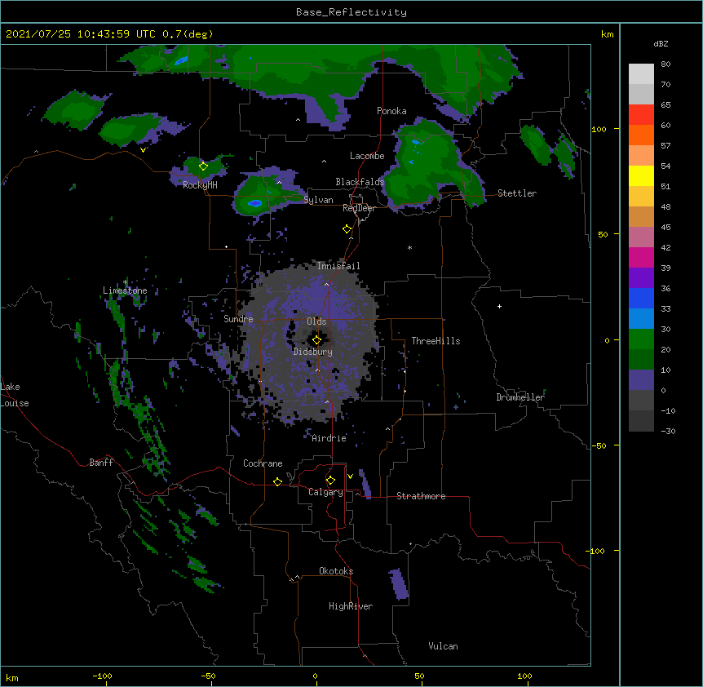The image size is (703, 687).
Task: Click the yellow diamond marker at Olds
Action: (316, 340)
